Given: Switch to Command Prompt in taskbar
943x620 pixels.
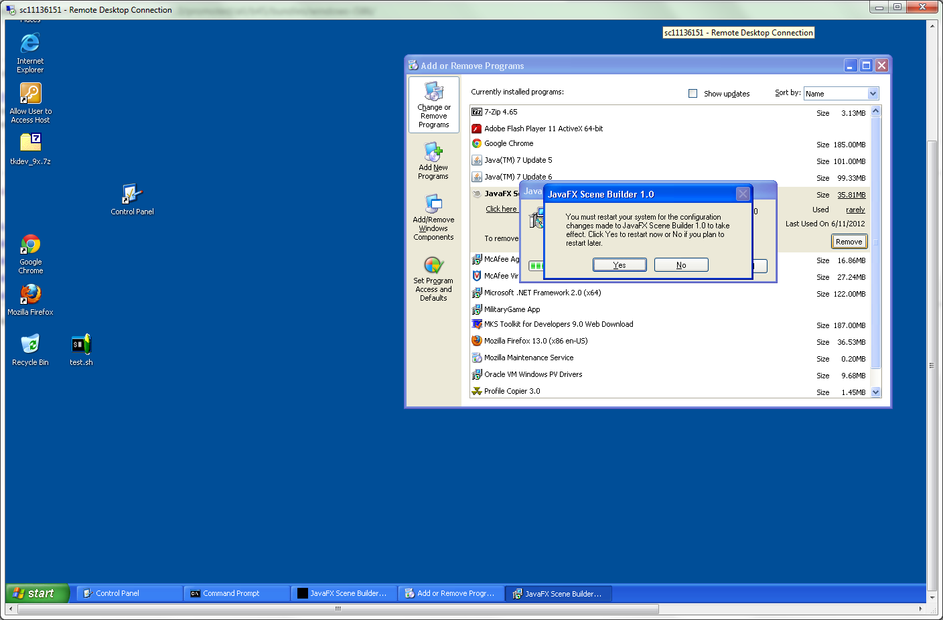Looking at the screenshot, I should click(x=236, y=593).
